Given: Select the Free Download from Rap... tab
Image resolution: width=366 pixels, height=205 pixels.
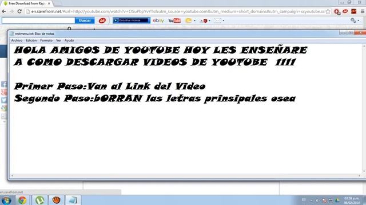Looking at the screenshot, I should coord(27,3).
